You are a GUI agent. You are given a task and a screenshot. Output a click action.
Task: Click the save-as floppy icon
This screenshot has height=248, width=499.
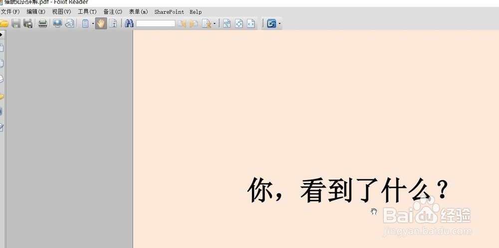[28, 23]
